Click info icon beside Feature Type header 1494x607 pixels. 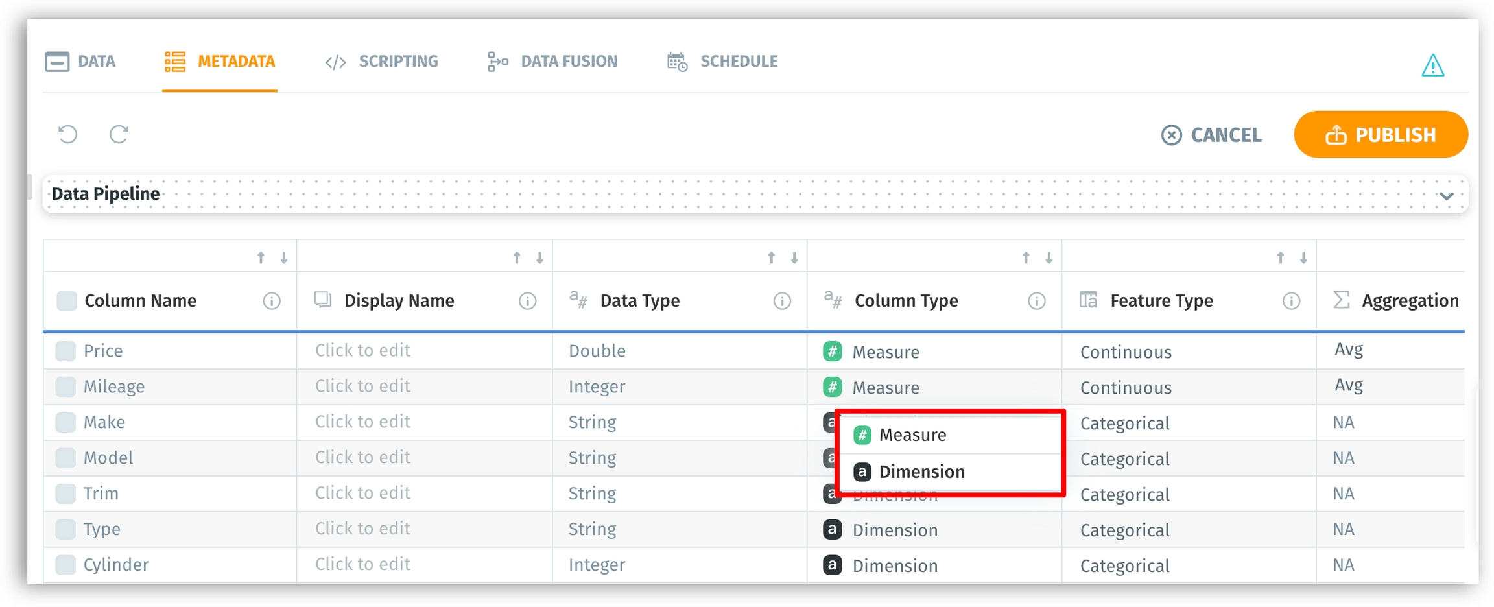1291,301
